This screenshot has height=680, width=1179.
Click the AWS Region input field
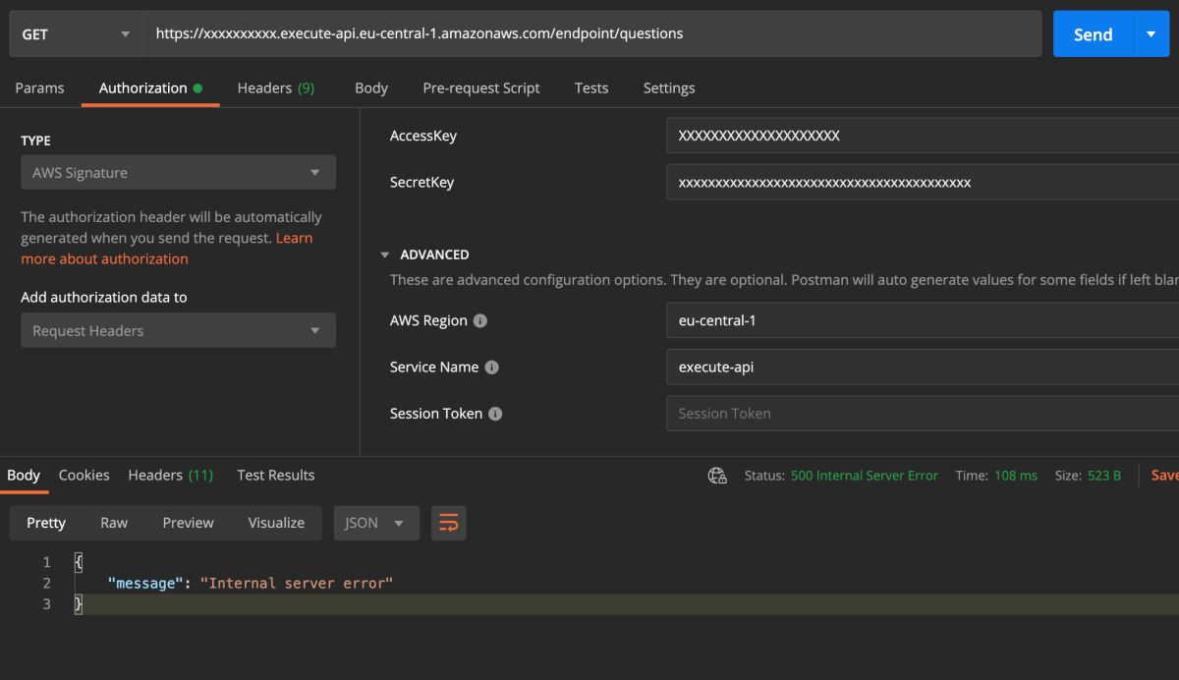[x=923, y=321]
